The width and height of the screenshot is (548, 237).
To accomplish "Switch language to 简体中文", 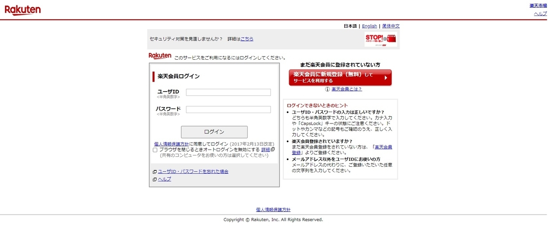I will tap(391, 26).
